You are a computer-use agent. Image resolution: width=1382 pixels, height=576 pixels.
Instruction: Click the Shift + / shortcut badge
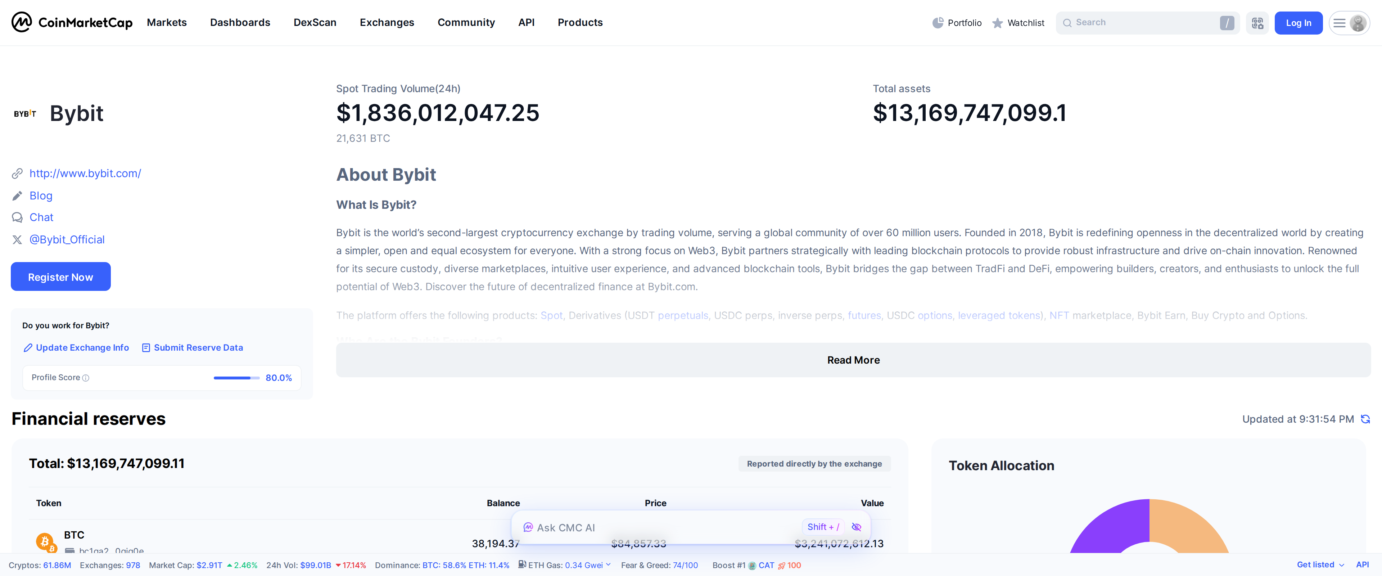coord(823,527)
